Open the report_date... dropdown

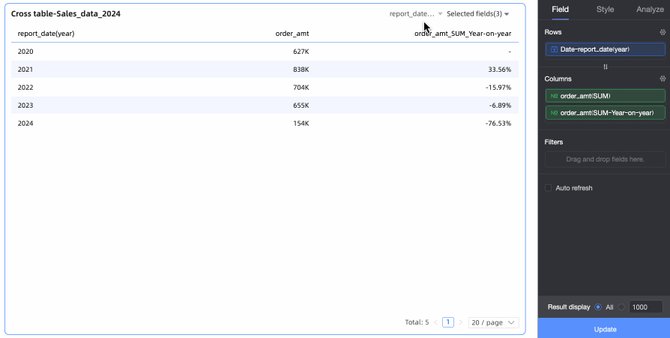pos(416,13)
